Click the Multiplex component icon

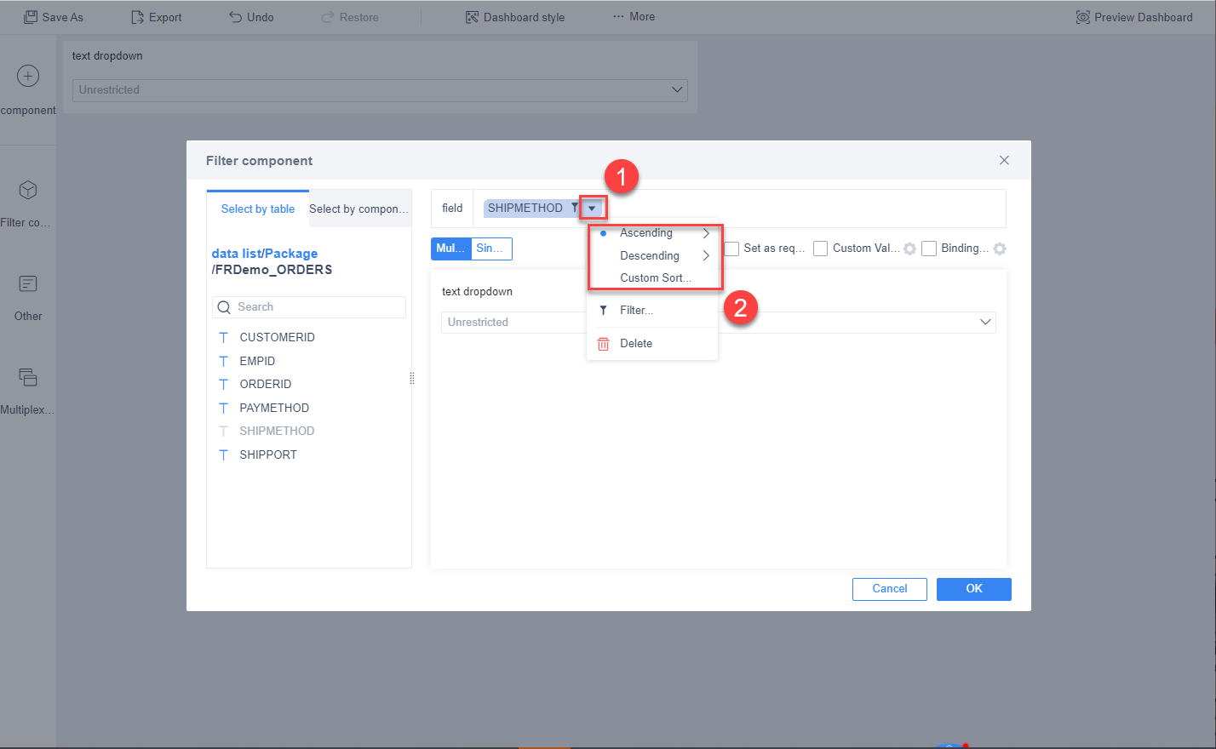28,377
